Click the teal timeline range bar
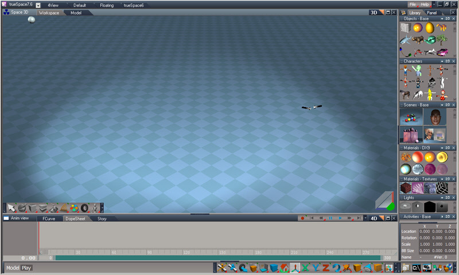The image size is (459, 275). click(218, 258)
